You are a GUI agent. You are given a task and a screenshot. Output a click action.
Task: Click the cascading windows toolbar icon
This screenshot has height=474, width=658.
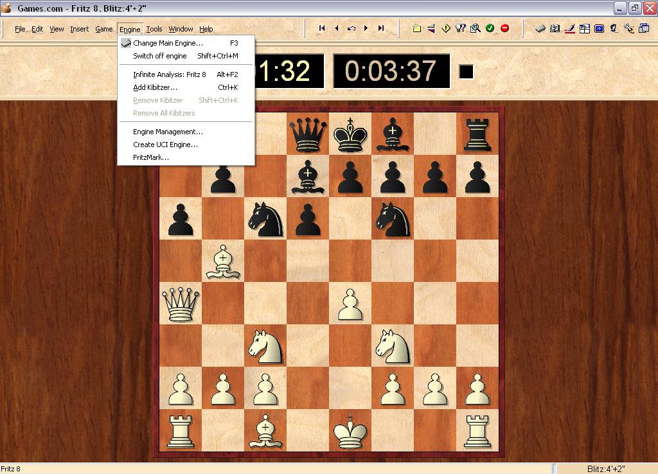pyautogui.click(x=644, y=28)
